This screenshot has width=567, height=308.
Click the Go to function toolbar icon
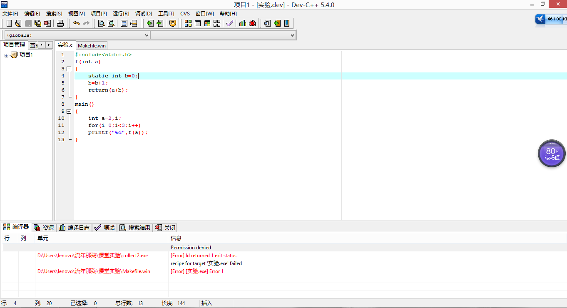124,23
